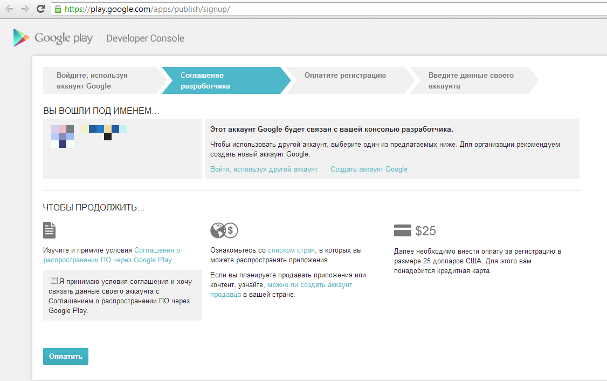607x381 pixels.
Task: Click the 'Google play' wordmark
Action: pyautogui.click(x=64, y=38)
